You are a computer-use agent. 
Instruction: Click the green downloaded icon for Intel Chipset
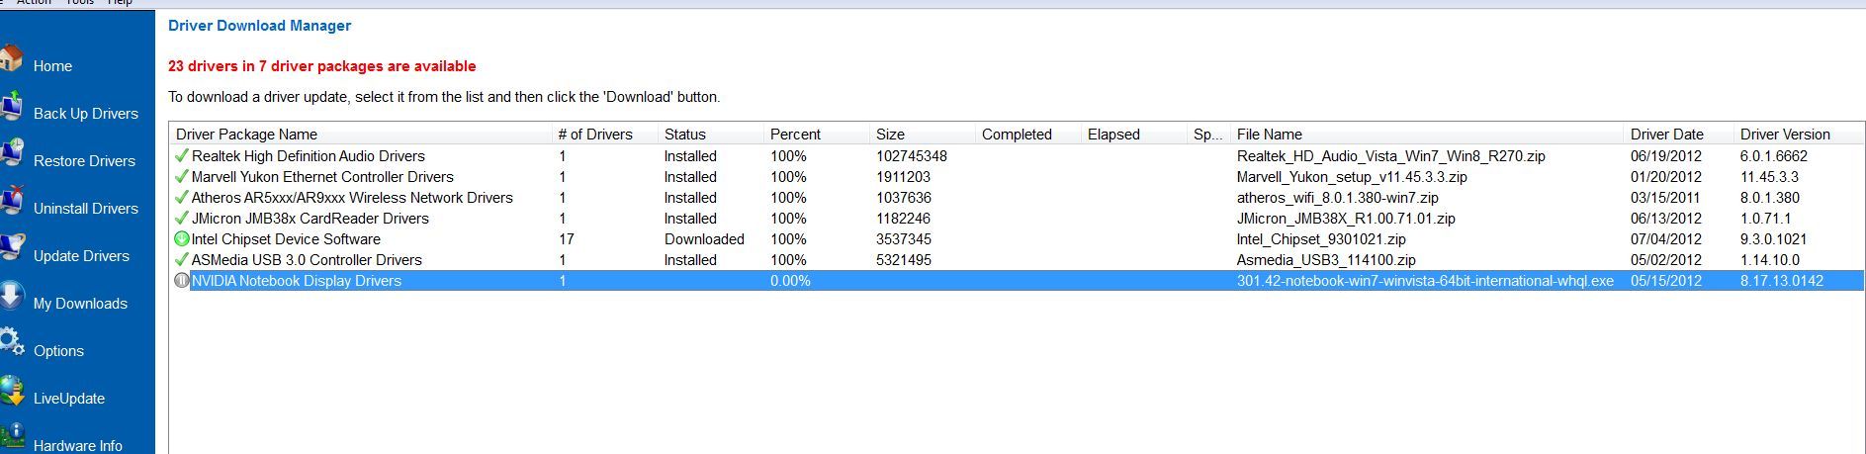point(181,238)
